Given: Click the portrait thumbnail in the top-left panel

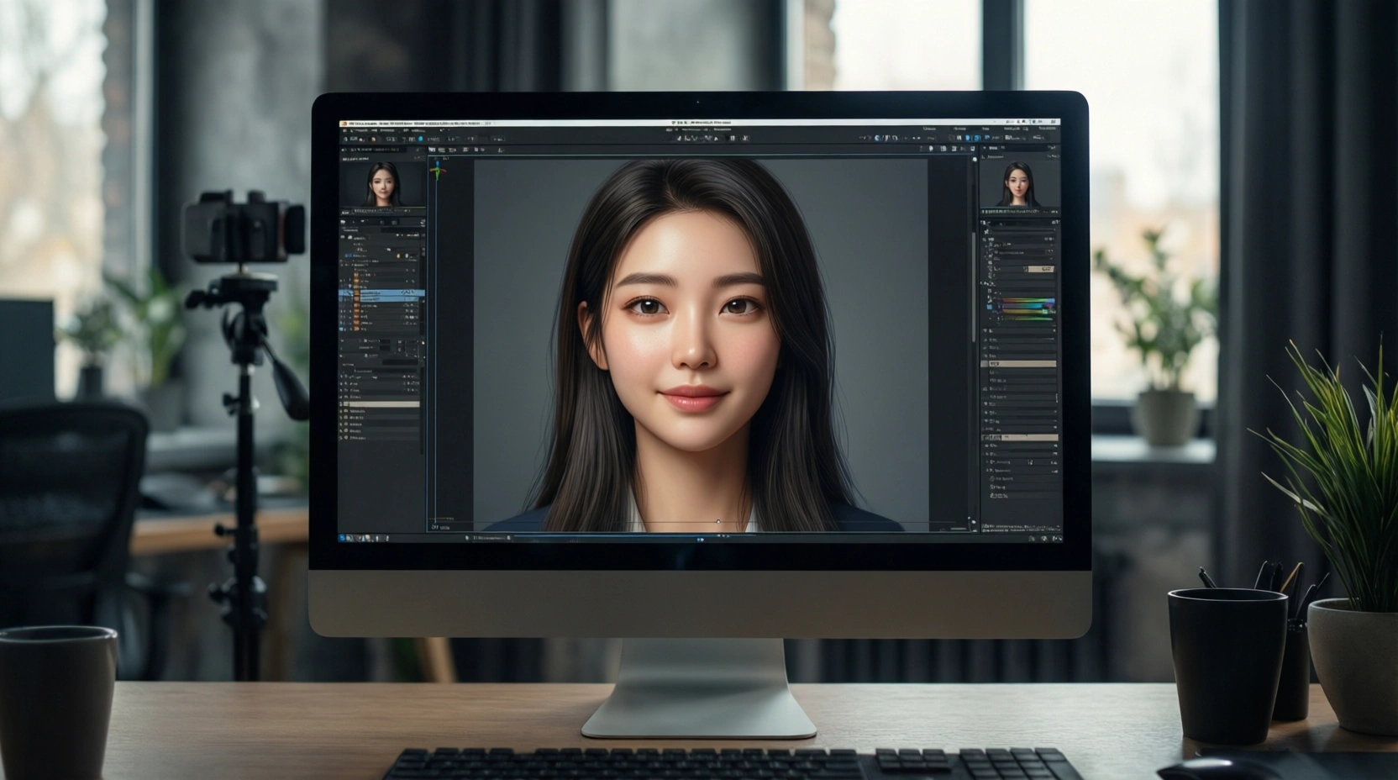Looking at the screenshot, I should [382, 184].
